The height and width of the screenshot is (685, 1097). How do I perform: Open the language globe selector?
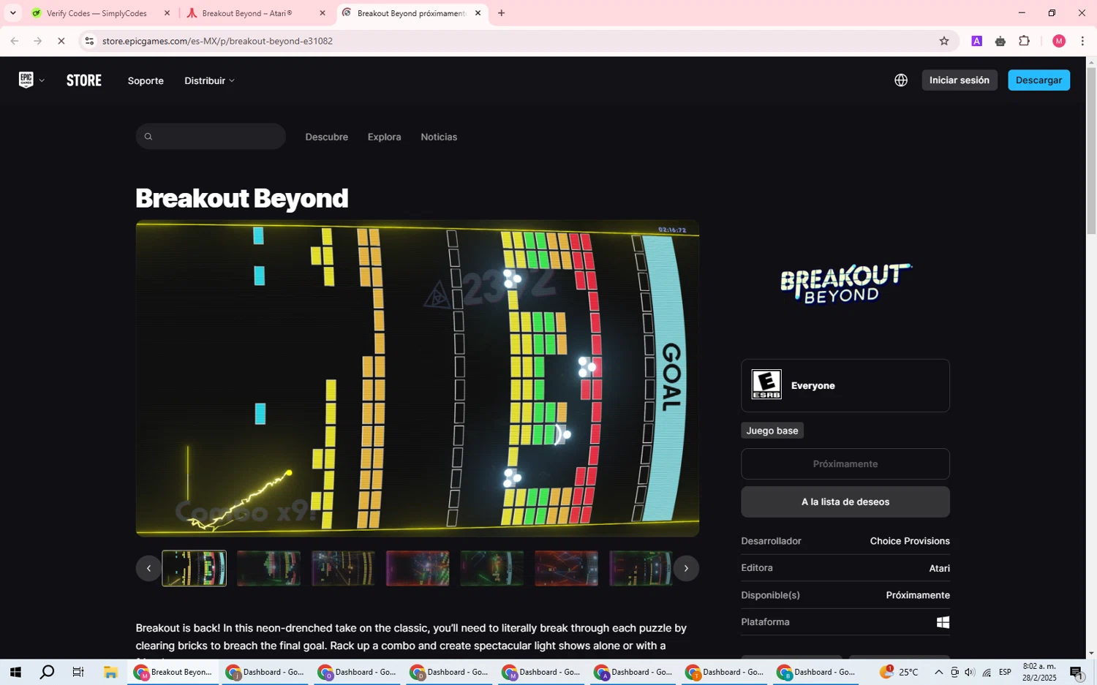pyautogui.click(x=901, y=80)
